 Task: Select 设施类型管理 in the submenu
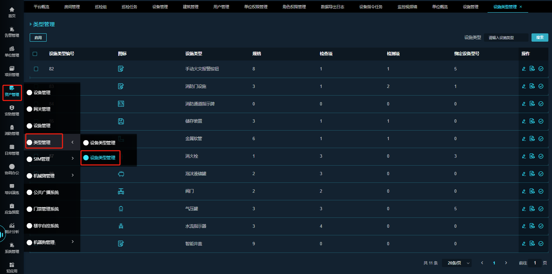tap(103, 158)
